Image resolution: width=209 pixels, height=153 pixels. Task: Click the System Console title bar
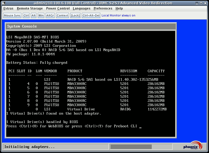click(x=91, y=26)
